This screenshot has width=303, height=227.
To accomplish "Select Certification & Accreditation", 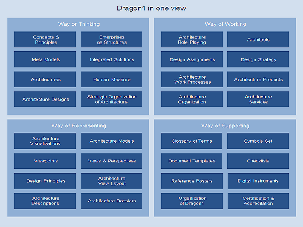I will click(x=258, y=201).
